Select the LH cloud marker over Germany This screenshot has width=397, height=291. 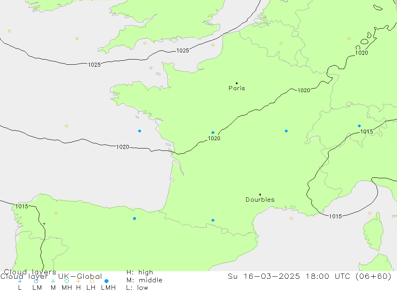pyautogui.click(x=349, y=39)
